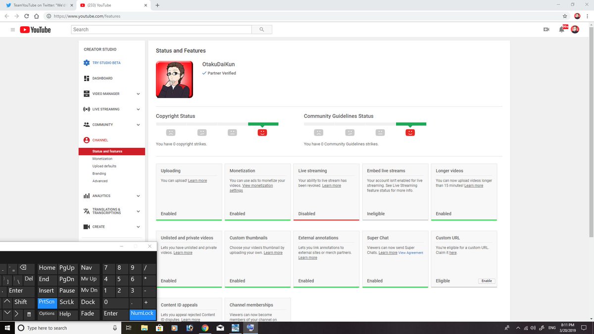
Task: Open the YouTube hamburger guide menu
Action: 12,30
